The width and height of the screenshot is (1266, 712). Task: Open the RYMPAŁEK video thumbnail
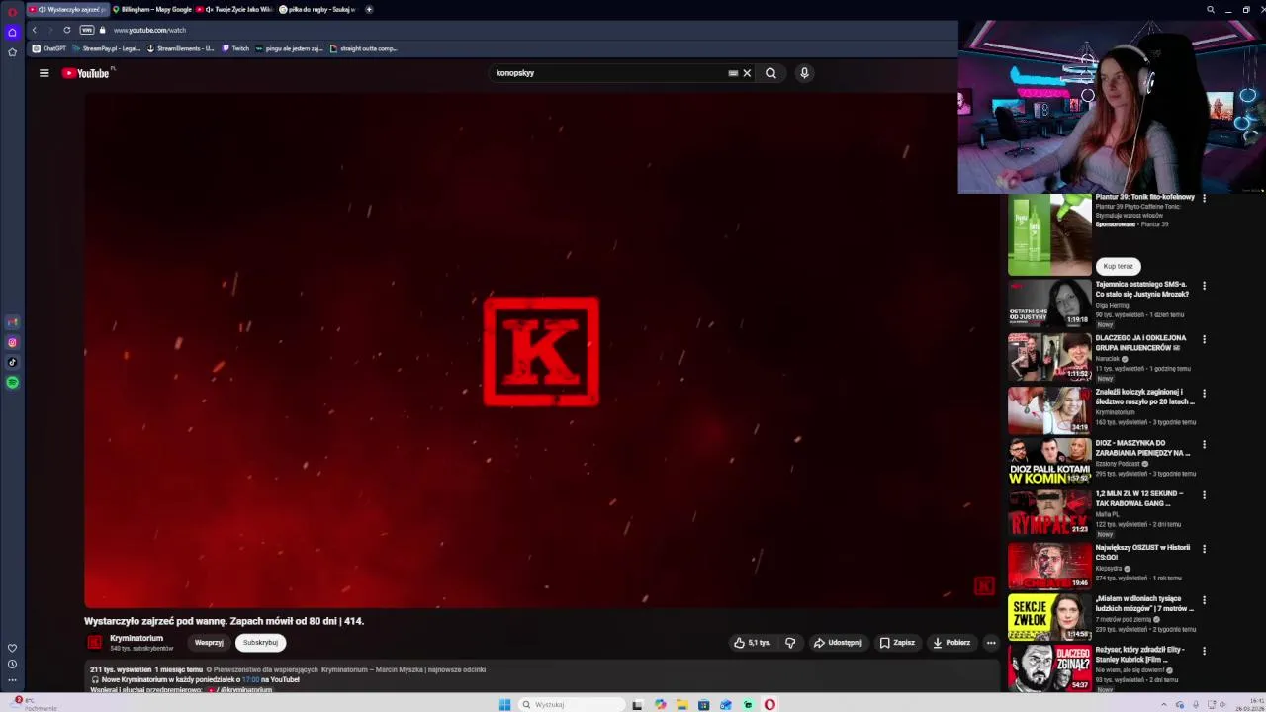tap(1049, 513)
